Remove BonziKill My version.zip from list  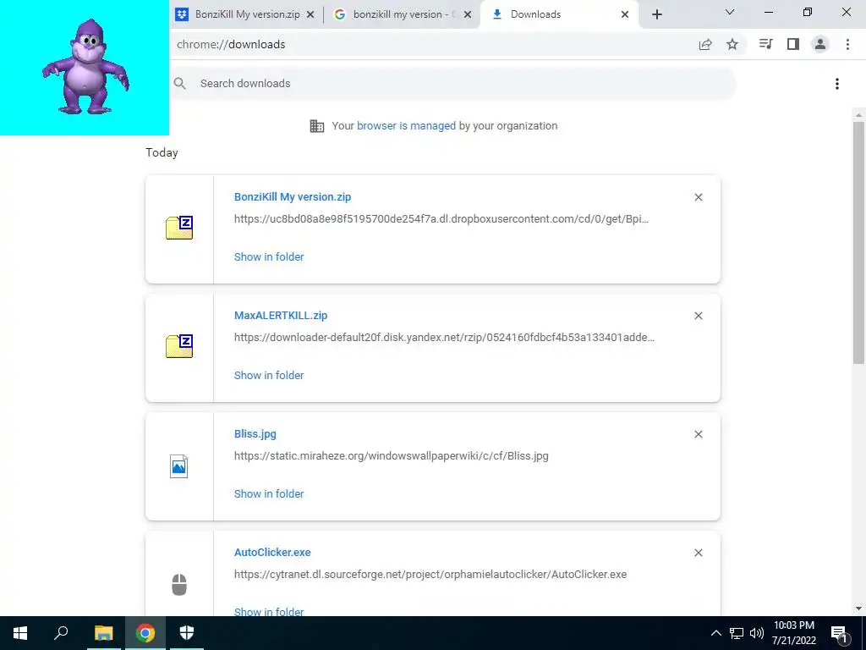698,197
